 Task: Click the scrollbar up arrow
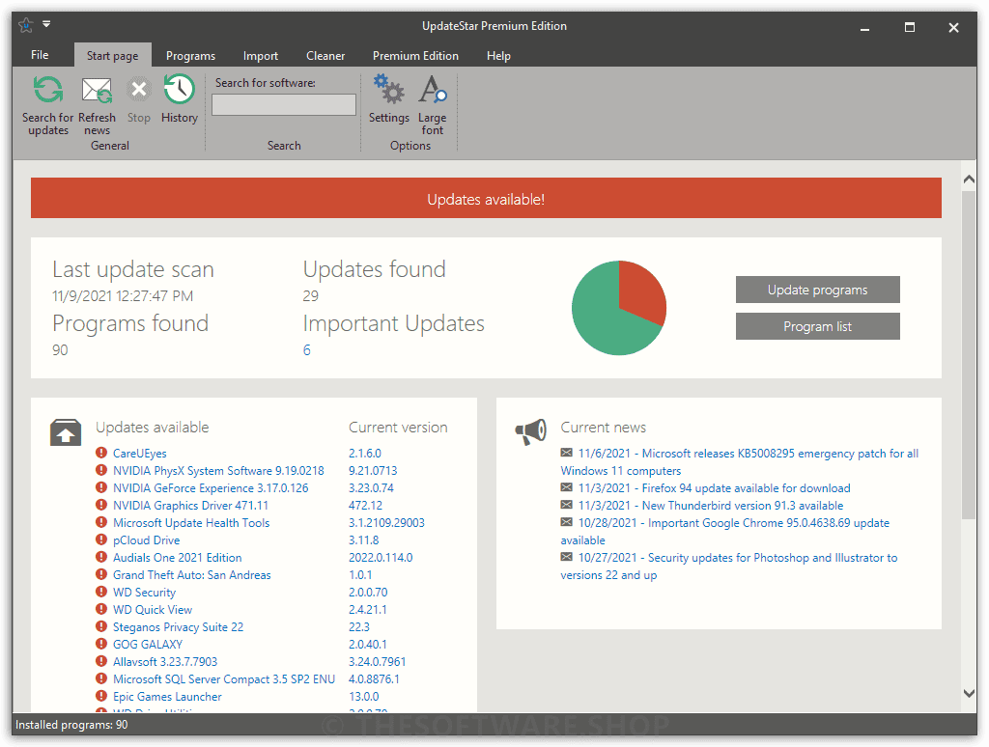click(969, 180)
